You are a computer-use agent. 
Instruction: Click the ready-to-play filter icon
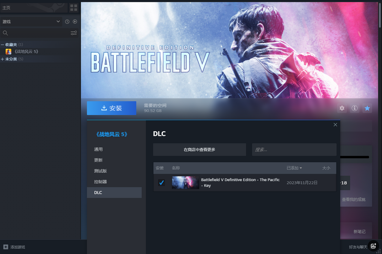tap(75, 22)
